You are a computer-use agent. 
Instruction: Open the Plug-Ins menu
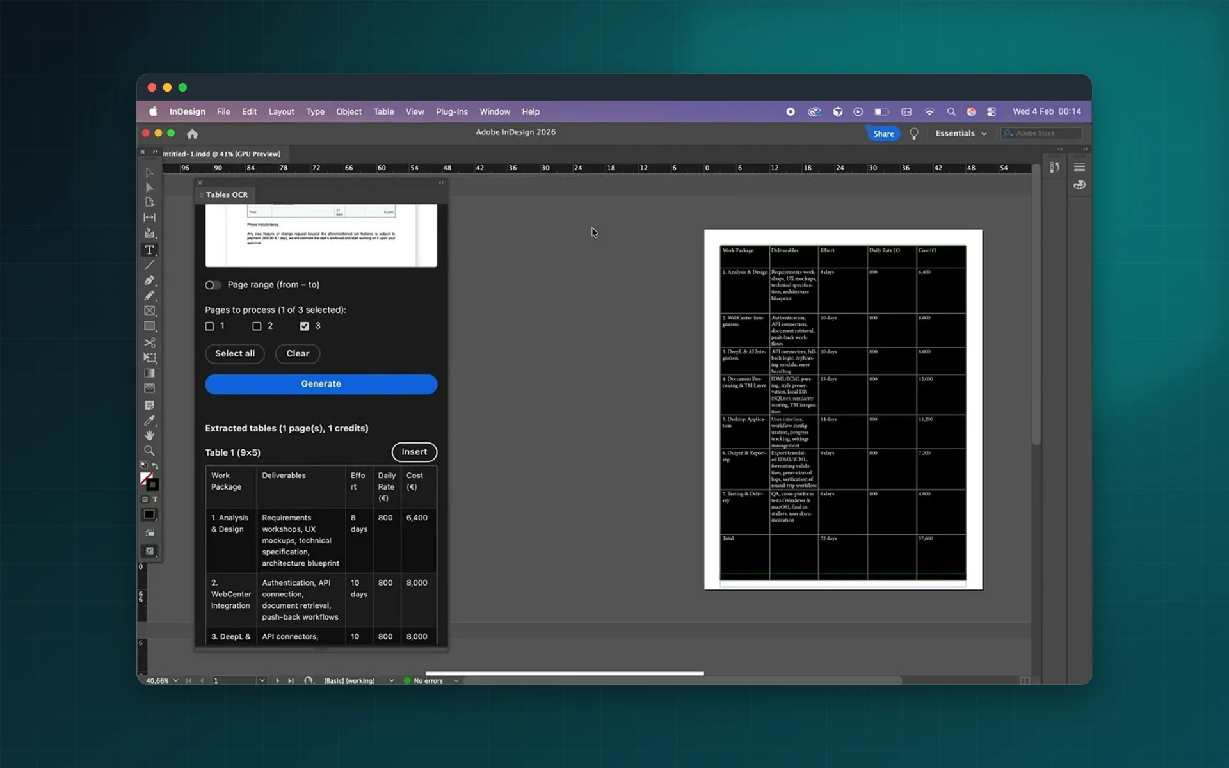point(452,111)
